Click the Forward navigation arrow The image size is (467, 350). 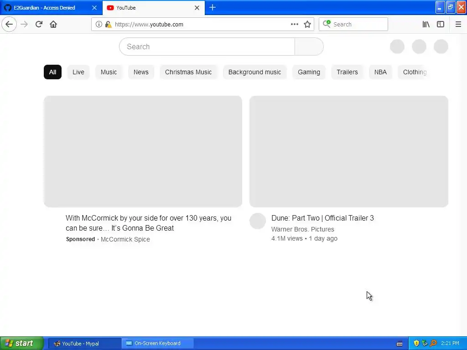coord(24,24)
